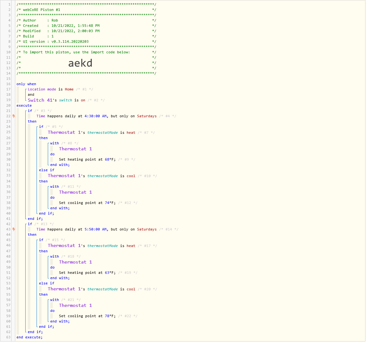The image size is (368, 344).
Task: Click the cool thermostatMode value on line 33
Action: point(131,176)
